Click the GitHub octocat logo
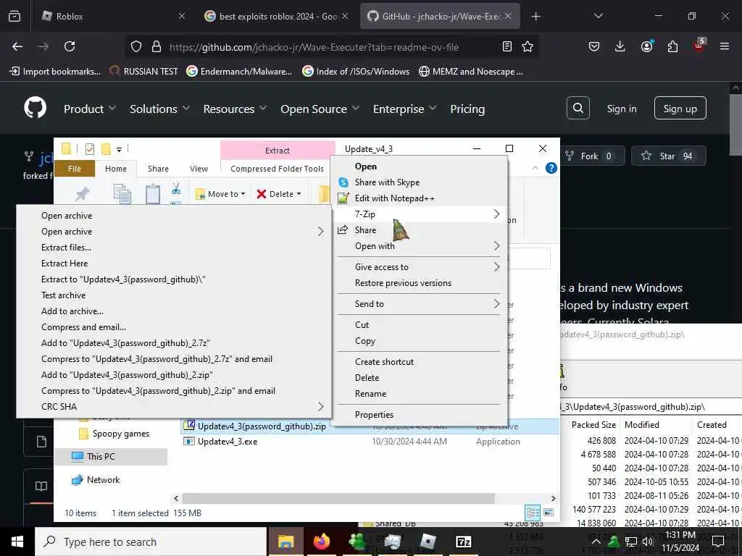The height and width of the screenshot is (556, 742). pyautogui.click(x=36, y=109)
